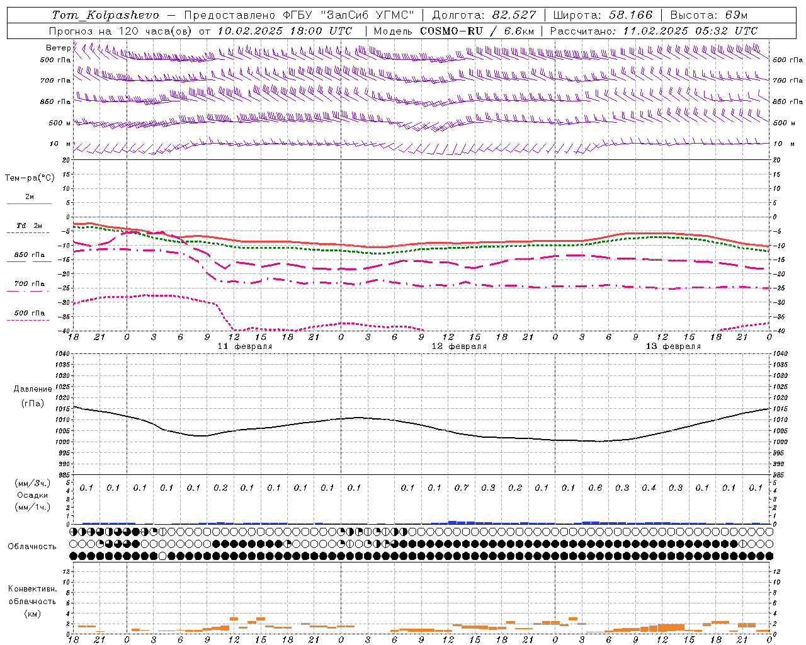Viewport: 806px width, 645px height.
Task: Select the (гПа) unit under Давление
Action: click(32, 403)
